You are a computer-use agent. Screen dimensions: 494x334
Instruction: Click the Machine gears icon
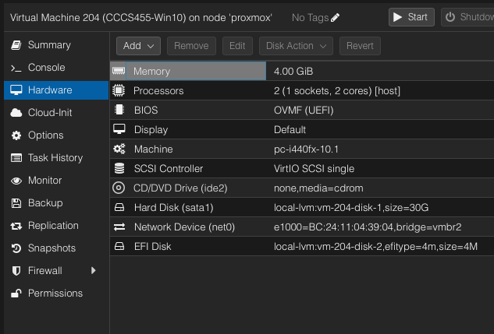[119, 149]
